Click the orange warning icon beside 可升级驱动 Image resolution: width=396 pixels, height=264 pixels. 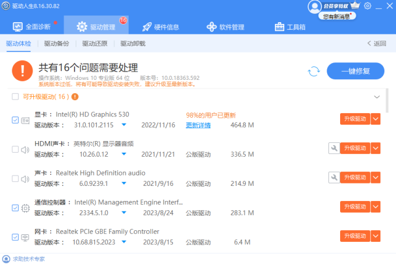click(x=75, y=97)
